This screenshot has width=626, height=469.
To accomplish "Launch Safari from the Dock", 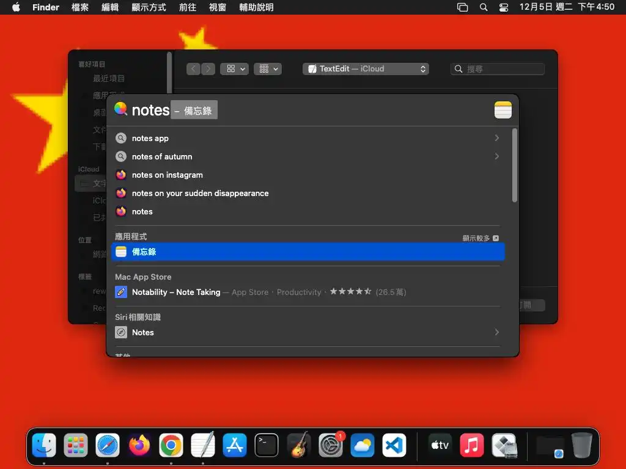I will [108, 445].
